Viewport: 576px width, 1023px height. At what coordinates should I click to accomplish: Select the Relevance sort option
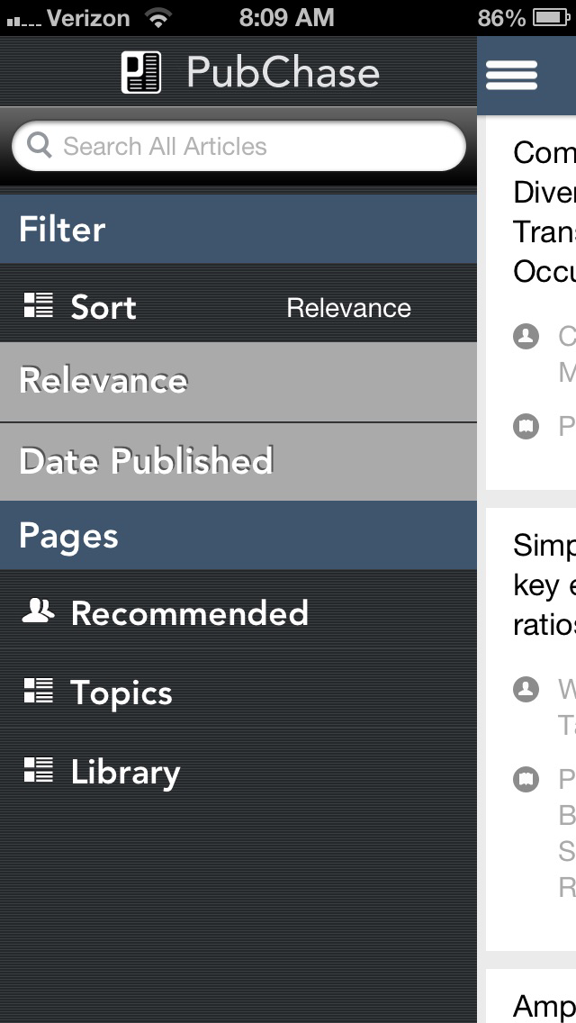(x=238, y=383)
